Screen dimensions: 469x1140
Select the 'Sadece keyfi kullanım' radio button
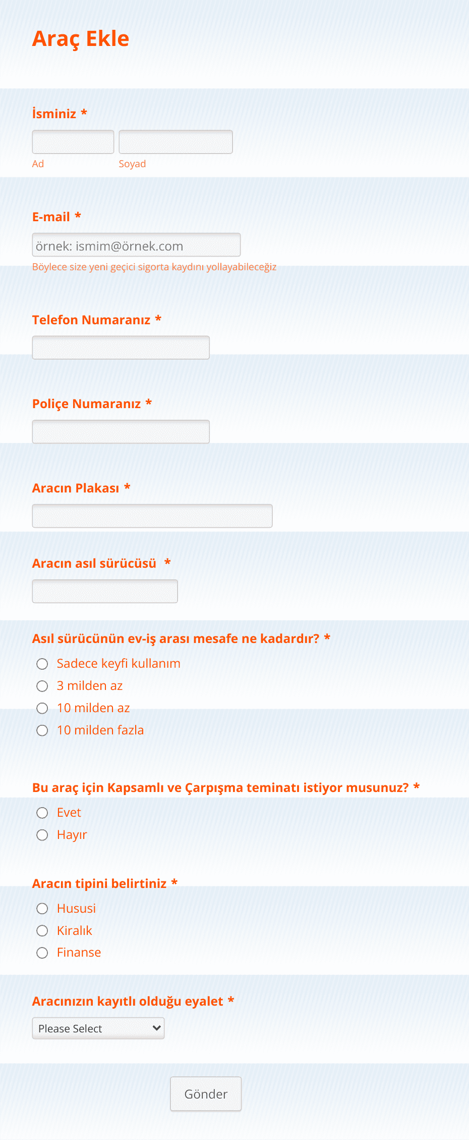pyautogui.click(x=42, y=664)
